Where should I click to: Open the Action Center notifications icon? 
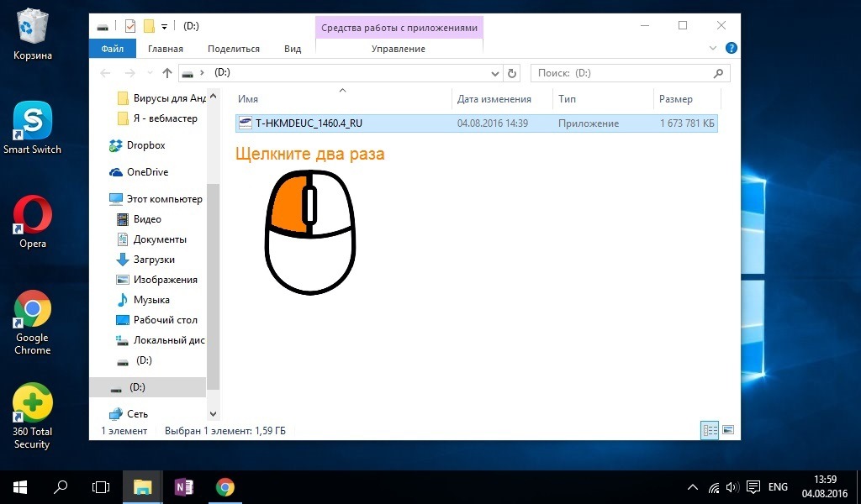[753, 487]
